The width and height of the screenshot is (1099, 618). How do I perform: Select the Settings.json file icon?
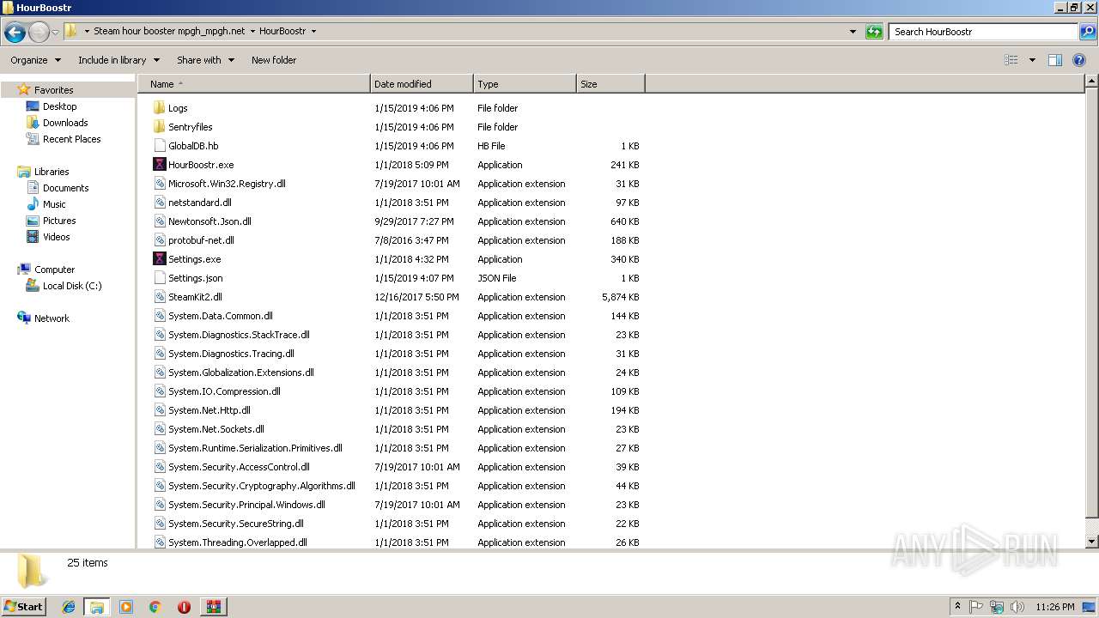159,278
